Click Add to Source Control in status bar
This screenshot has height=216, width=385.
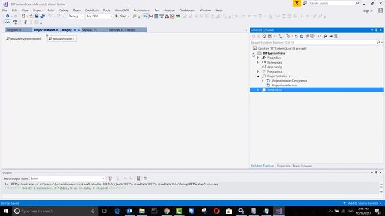[363, 203]
